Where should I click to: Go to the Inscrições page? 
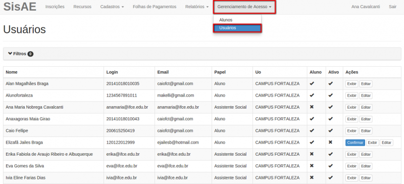(x=55, y=7)
